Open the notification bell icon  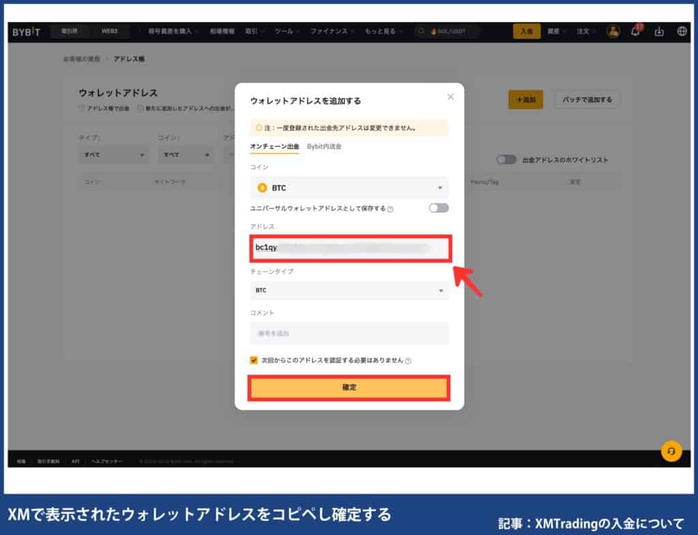636,31
